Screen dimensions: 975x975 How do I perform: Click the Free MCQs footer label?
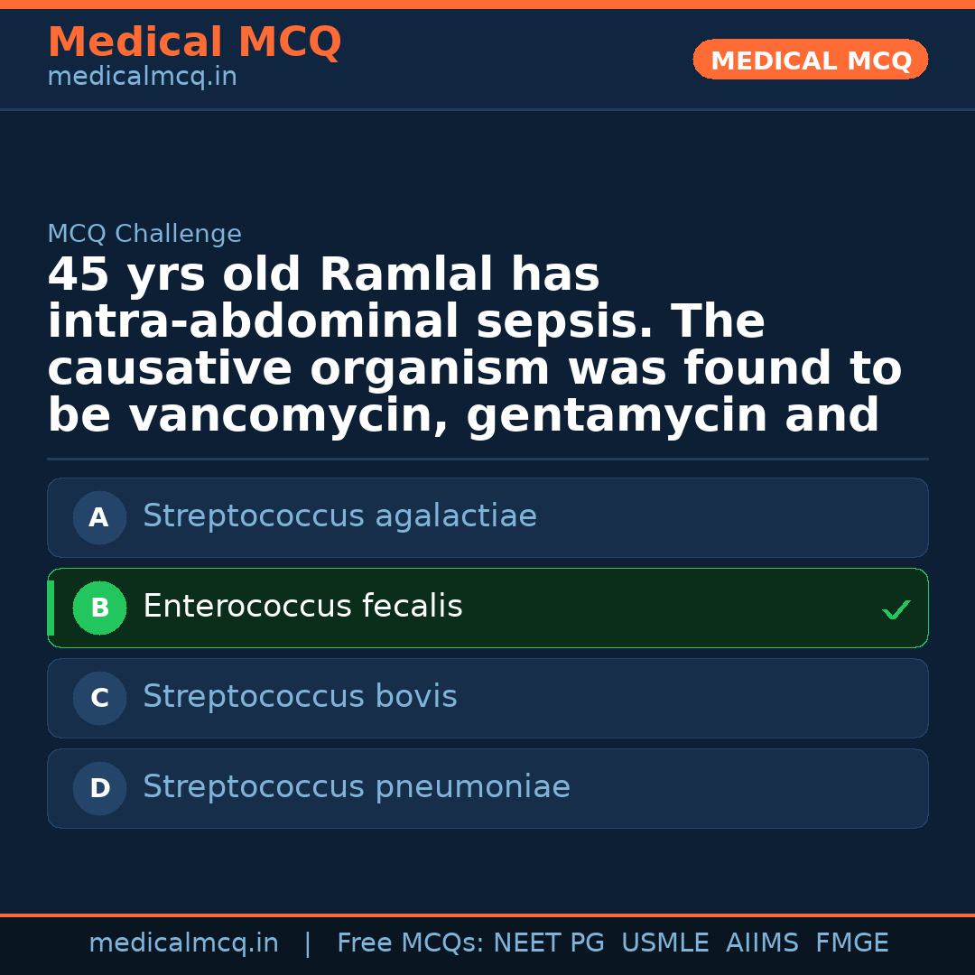coord(410,943)
